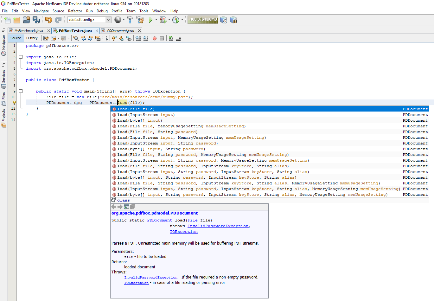The image size is (434, 301).
Task: Collapse the main method fold at line 9
Action: point(21,91)
